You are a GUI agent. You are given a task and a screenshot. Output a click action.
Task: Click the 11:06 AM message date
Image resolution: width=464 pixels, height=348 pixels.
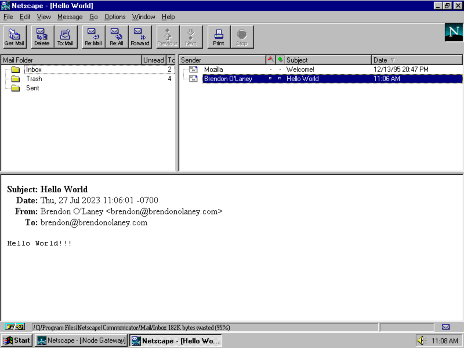387,79
